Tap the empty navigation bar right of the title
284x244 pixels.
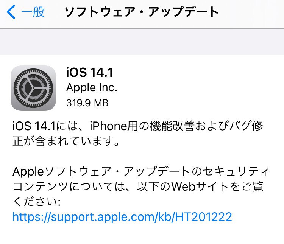coord(252,12)
